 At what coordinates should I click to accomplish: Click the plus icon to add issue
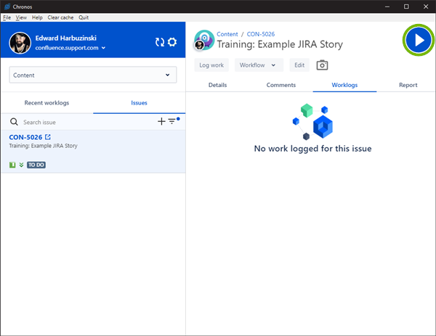point(161,121)
